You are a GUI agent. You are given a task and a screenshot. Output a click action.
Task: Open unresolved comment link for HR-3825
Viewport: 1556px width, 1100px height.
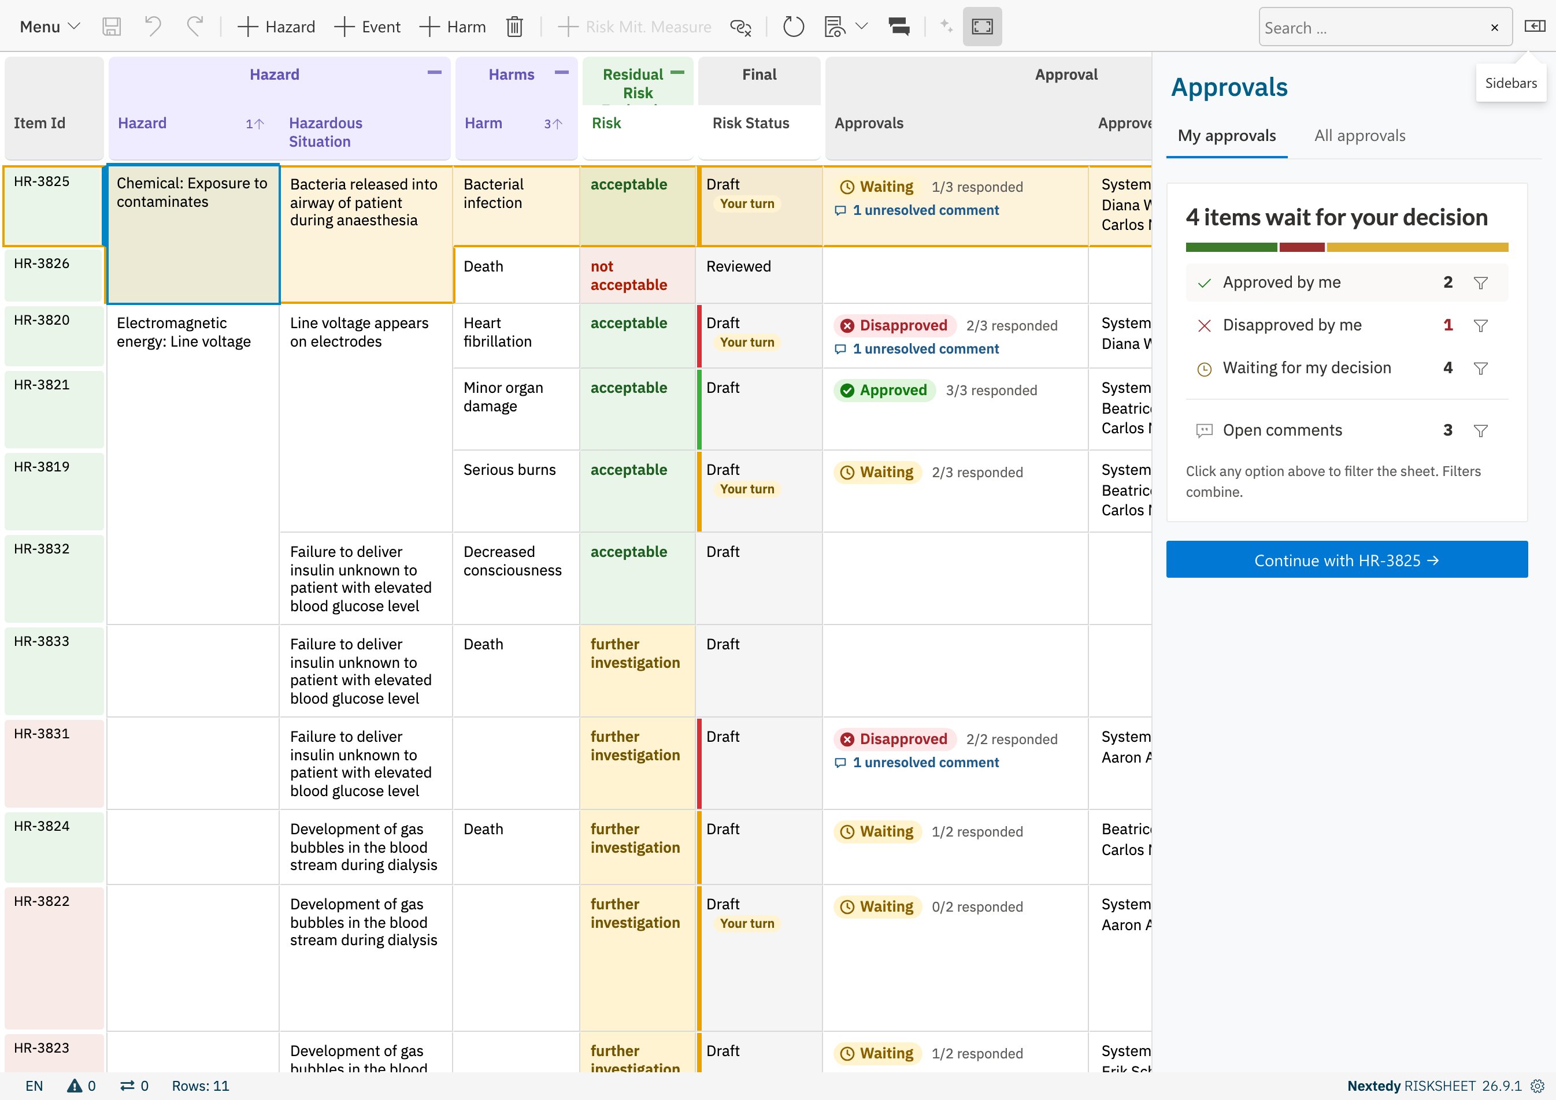point(917,211)
